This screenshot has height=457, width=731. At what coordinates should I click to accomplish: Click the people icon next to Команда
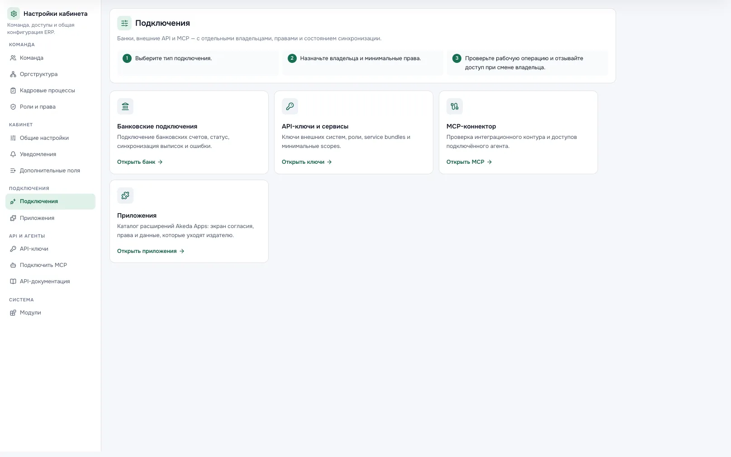point(13,58)
